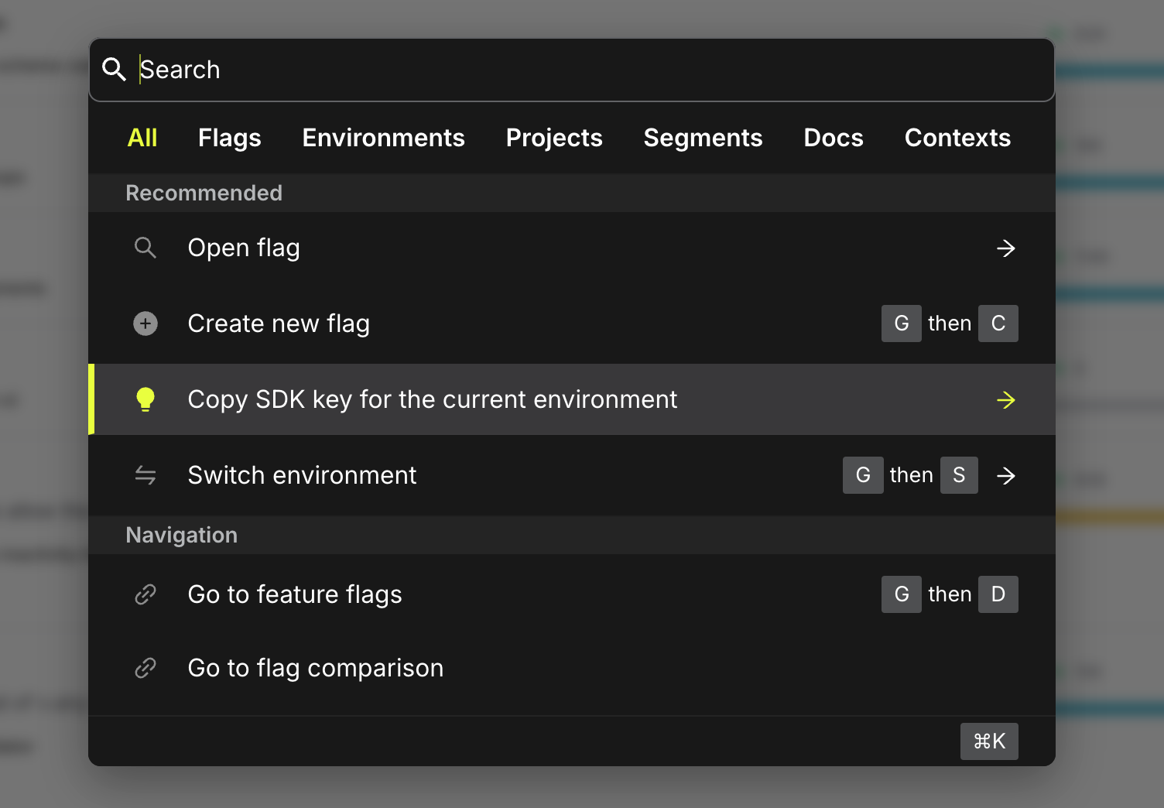The width and height of the screenshot is (1164, 808).
Task: Show the Segments tab results
Action: pos(703,138)
